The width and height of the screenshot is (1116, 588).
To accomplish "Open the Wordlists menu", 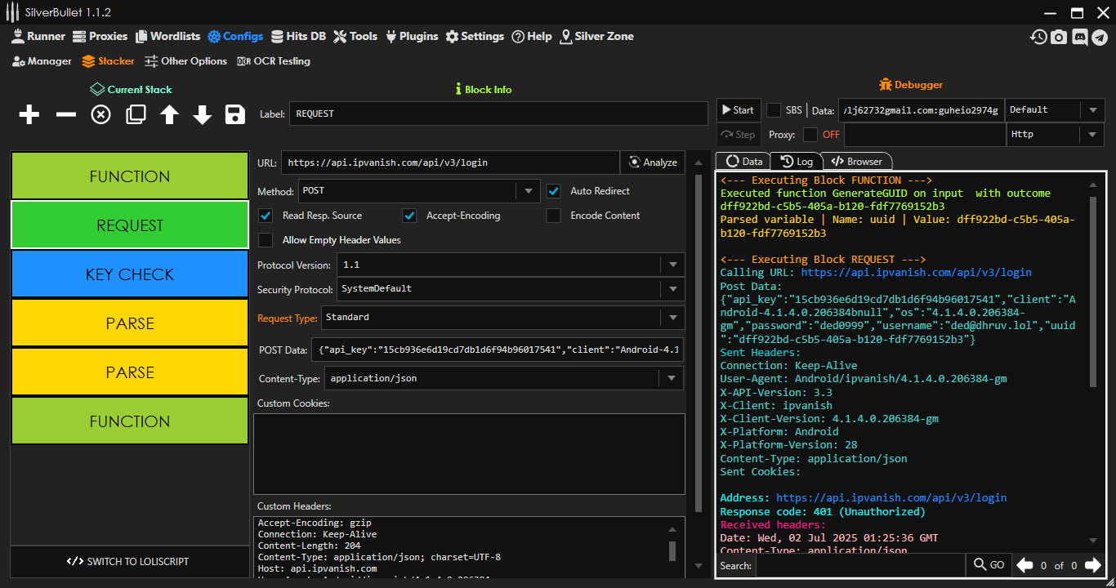I will (167, 36).
